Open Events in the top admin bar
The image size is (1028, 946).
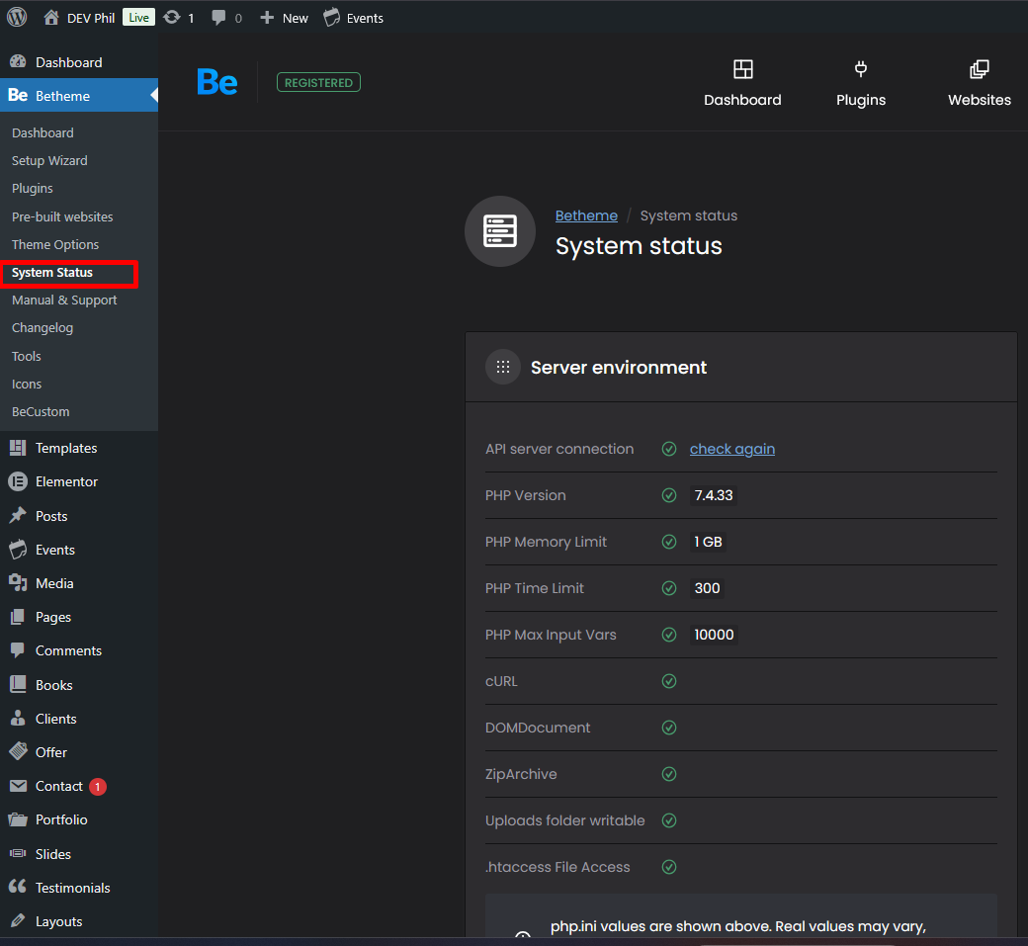coord(354,18)
